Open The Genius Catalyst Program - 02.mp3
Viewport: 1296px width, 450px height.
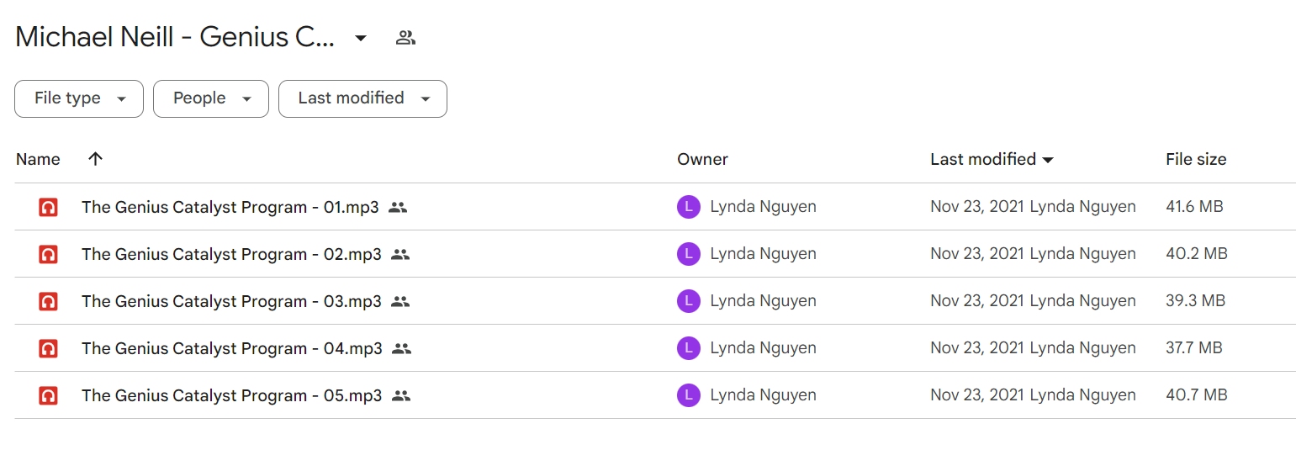[x=231, y=254]
